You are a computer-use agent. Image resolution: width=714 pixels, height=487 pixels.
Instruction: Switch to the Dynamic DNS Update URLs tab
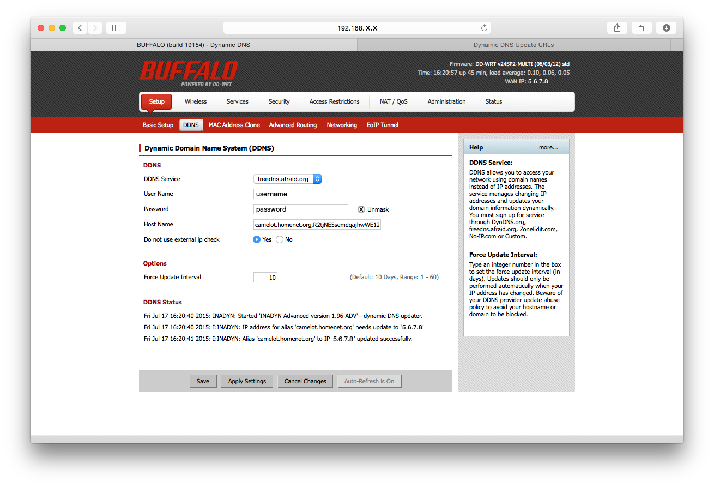[513, 45]
